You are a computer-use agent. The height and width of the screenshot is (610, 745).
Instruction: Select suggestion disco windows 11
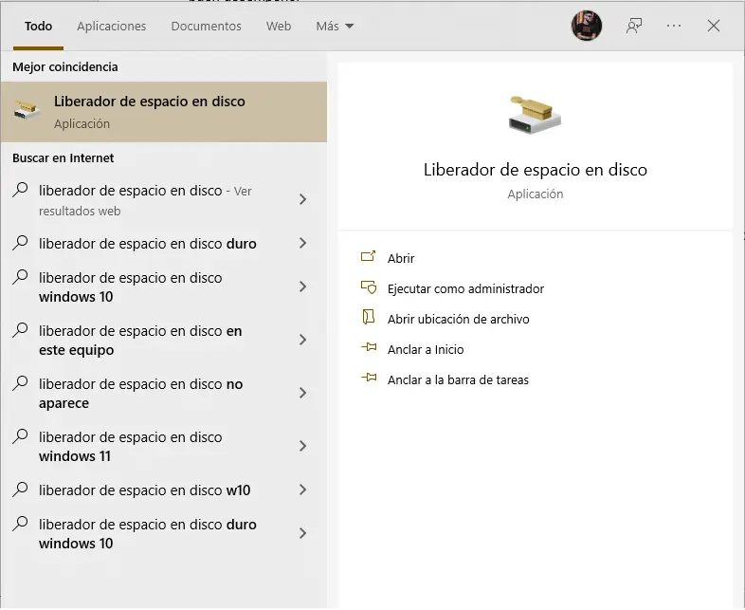[x=164, y=447]
